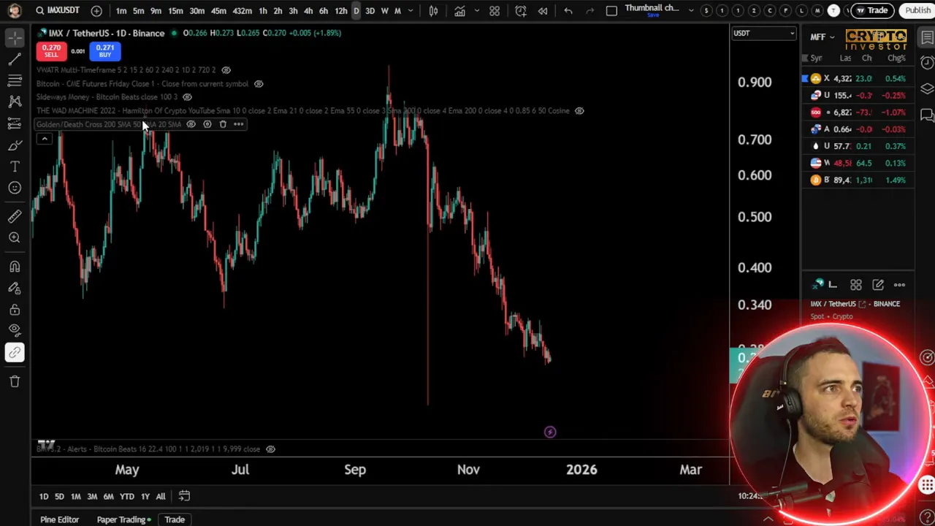Open the candlestick chart type selector
935x526 pixels.
[x=433, y=11]
